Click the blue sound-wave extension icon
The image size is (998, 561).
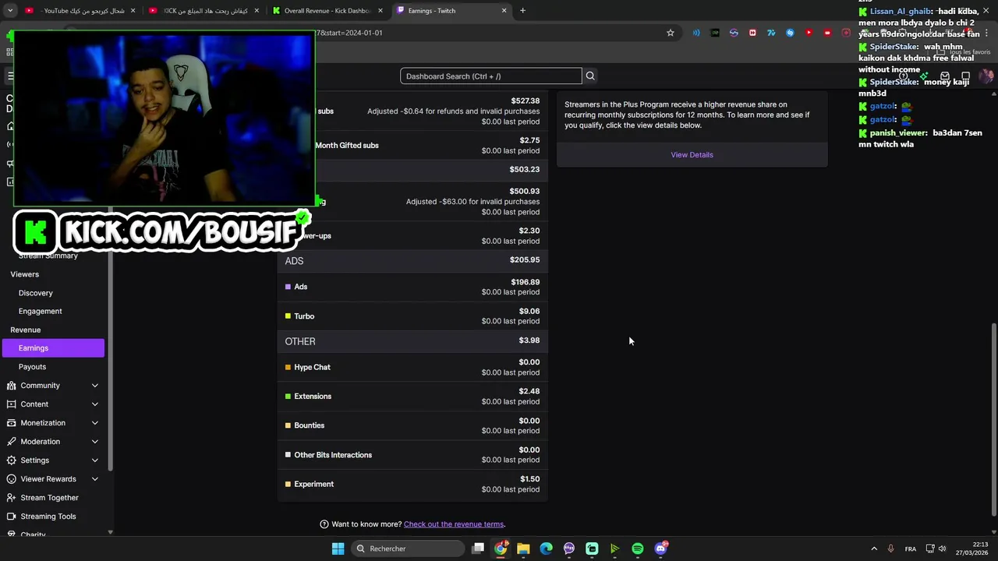click(x=696, y=33)
